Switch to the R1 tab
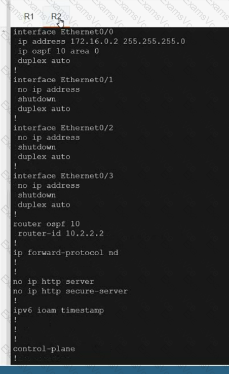Screen dimensions: 229x374 pos(29,16)
